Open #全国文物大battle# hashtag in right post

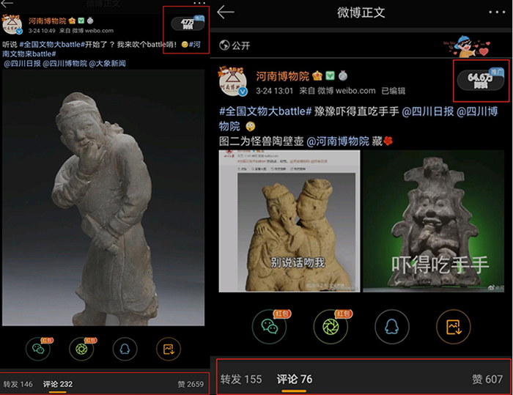pyautogui.click(x=265, y=111)
